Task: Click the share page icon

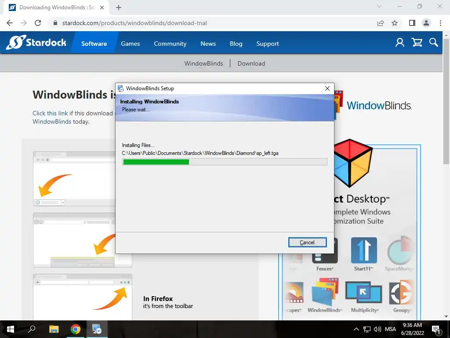Action: 381,23
